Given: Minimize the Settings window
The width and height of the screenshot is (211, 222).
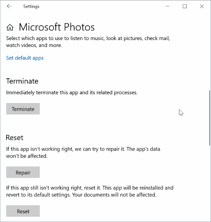Looking at the screenshot, I should (168, 6).
